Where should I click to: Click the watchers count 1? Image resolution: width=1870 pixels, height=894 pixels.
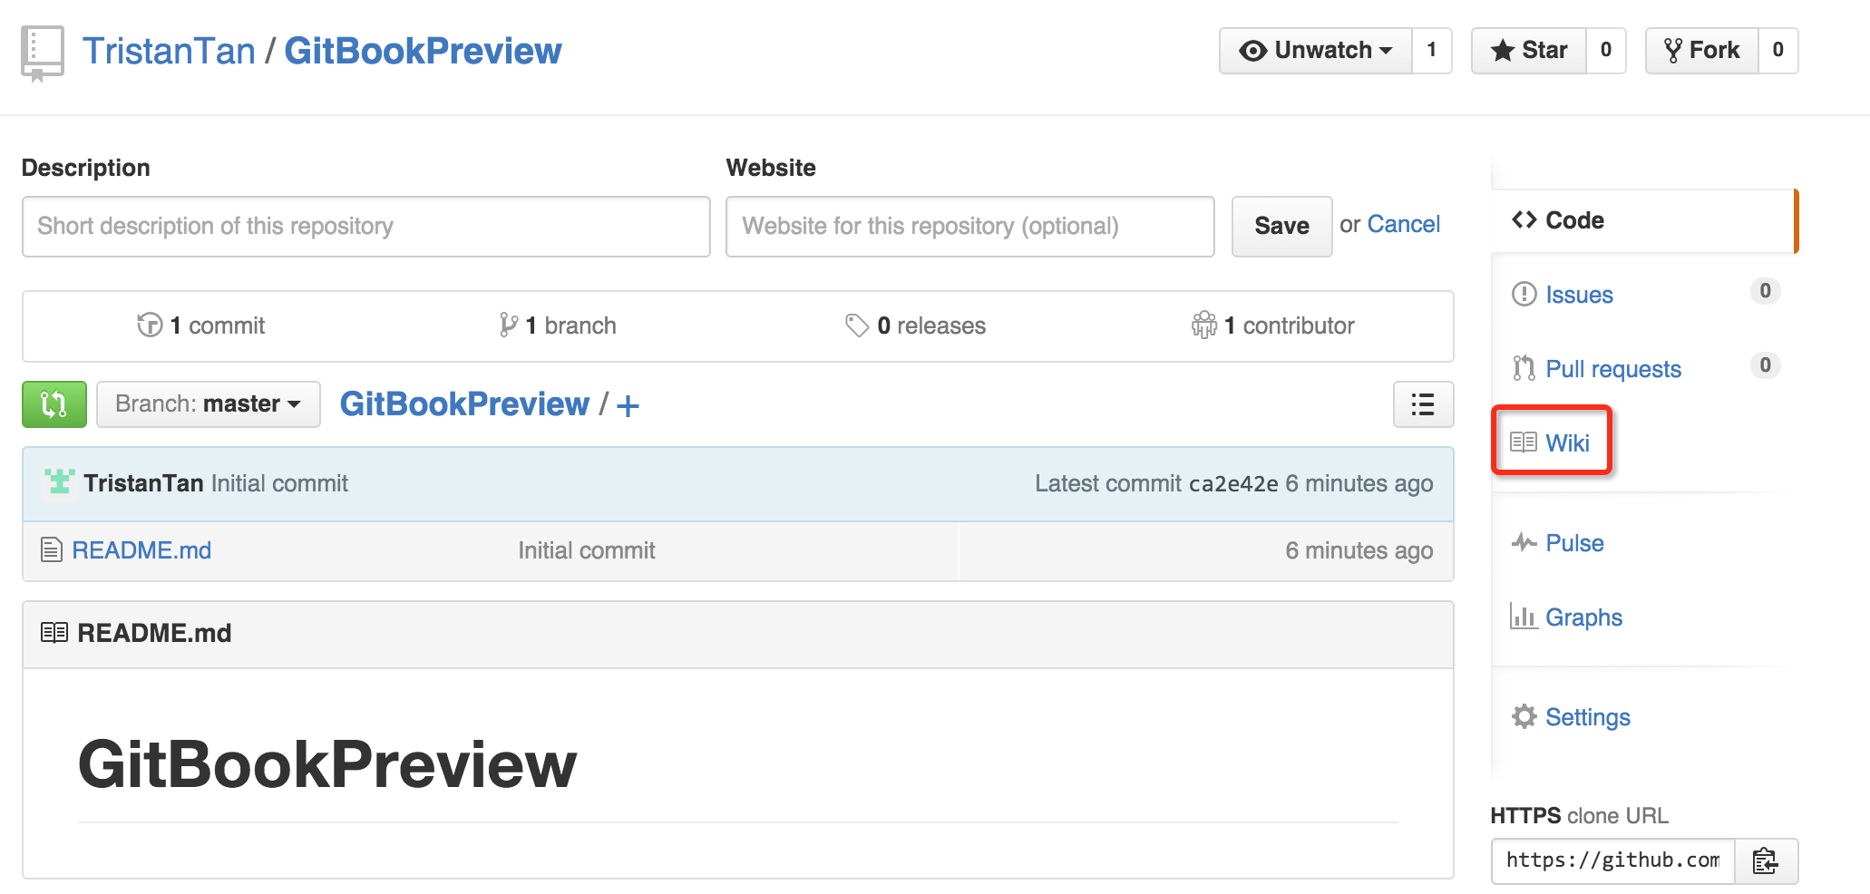pos(1432,51)
